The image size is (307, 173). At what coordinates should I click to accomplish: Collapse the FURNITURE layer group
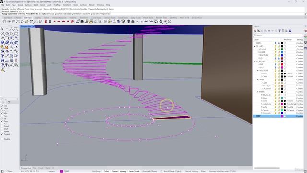[257, 71]
